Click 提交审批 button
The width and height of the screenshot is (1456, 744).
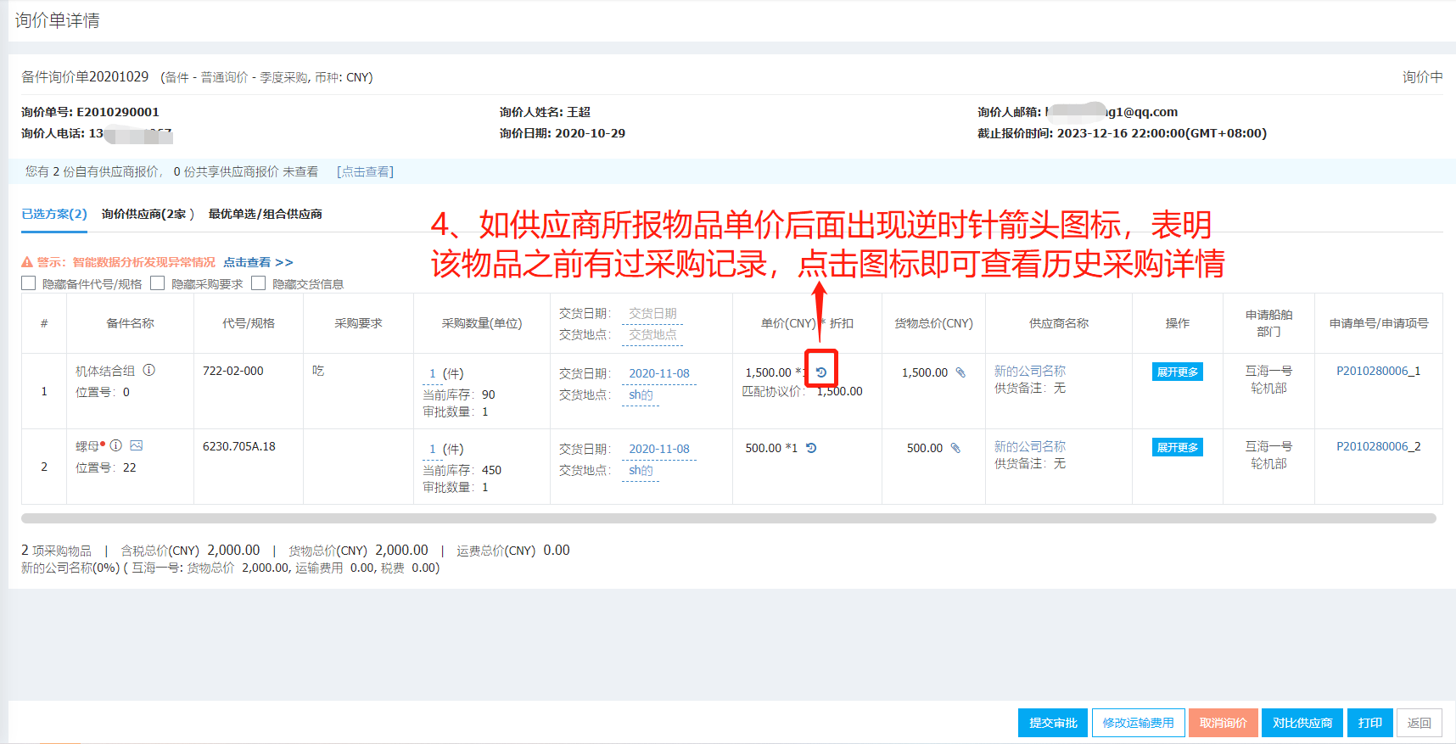pyautogui.click(x=1053, y=723)
